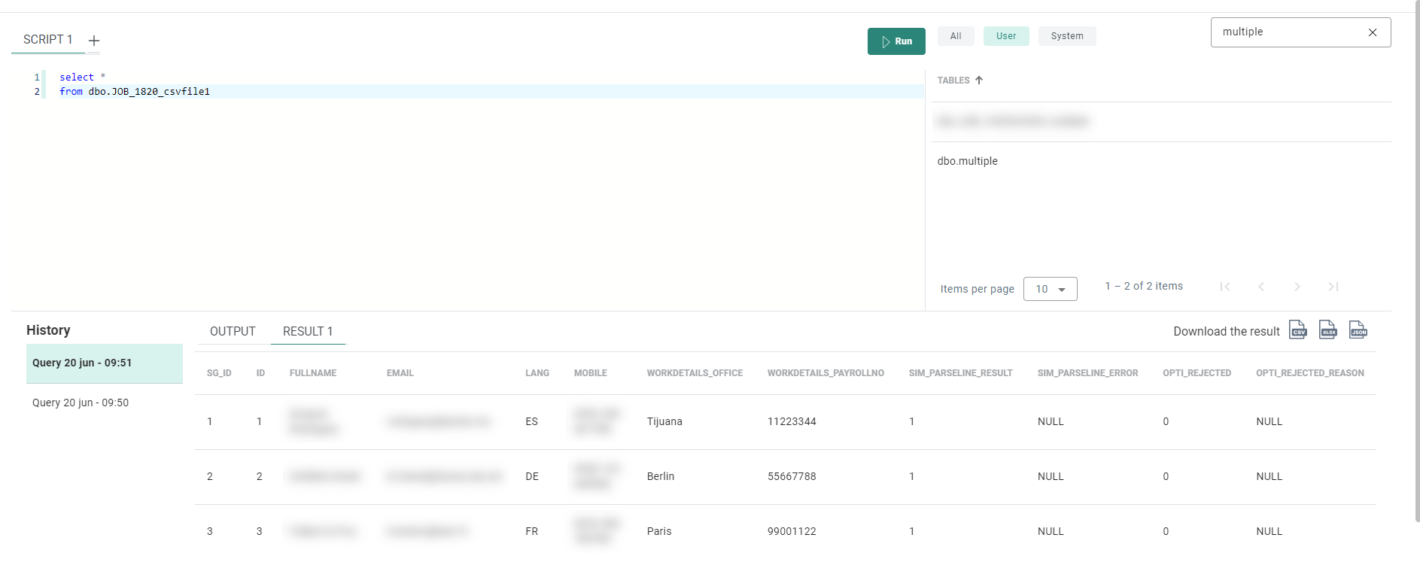Jump to first page of tables
Viewport: 1420px width, 562px height.
(x=1225, y=287)
